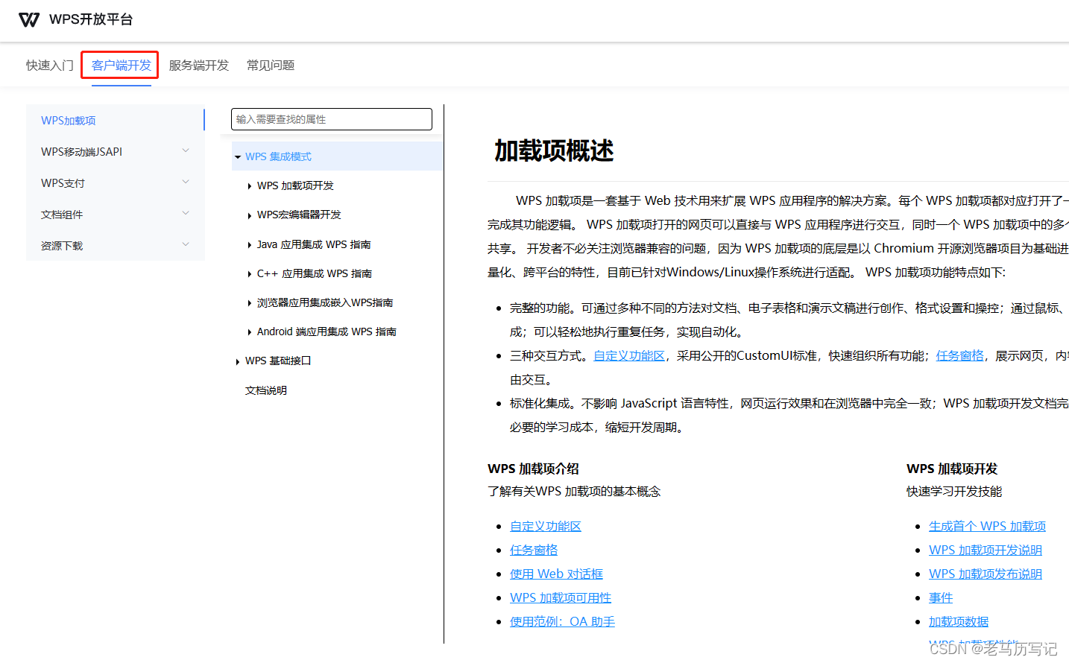Open 浏览器应用集成嵌入WPS指南 label

(x=325, y=302)
